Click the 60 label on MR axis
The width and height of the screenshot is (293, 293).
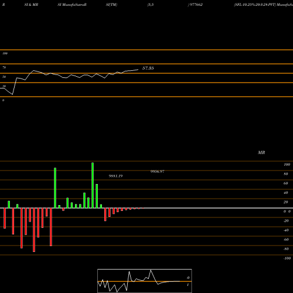click(285, 183)
